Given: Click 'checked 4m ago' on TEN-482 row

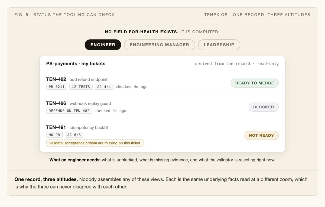Looking at the screenshot, I should coord(132,87).
